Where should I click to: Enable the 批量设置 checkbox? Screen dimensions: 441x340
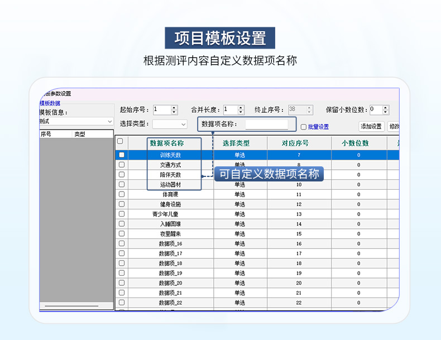click(x=304, y=127)
